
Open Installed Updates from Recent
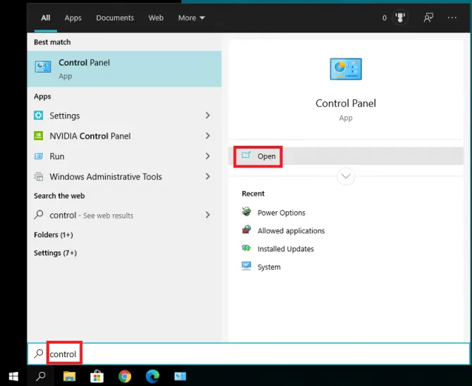pyautogui.click(x=286, y=249)
